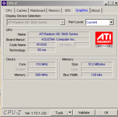Click the 500 MHz memory clock value

pos(42,75)
